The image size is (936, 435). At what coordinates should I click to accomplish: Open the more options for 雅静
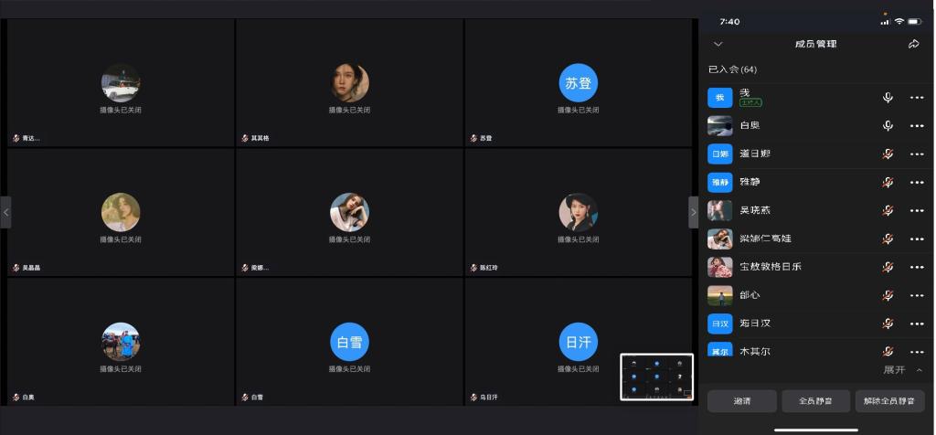point(917,183)
